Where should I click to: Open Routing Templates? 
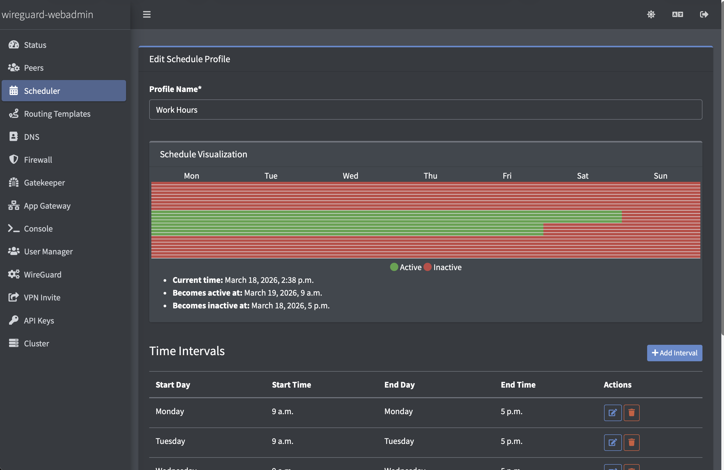point(57,114)
